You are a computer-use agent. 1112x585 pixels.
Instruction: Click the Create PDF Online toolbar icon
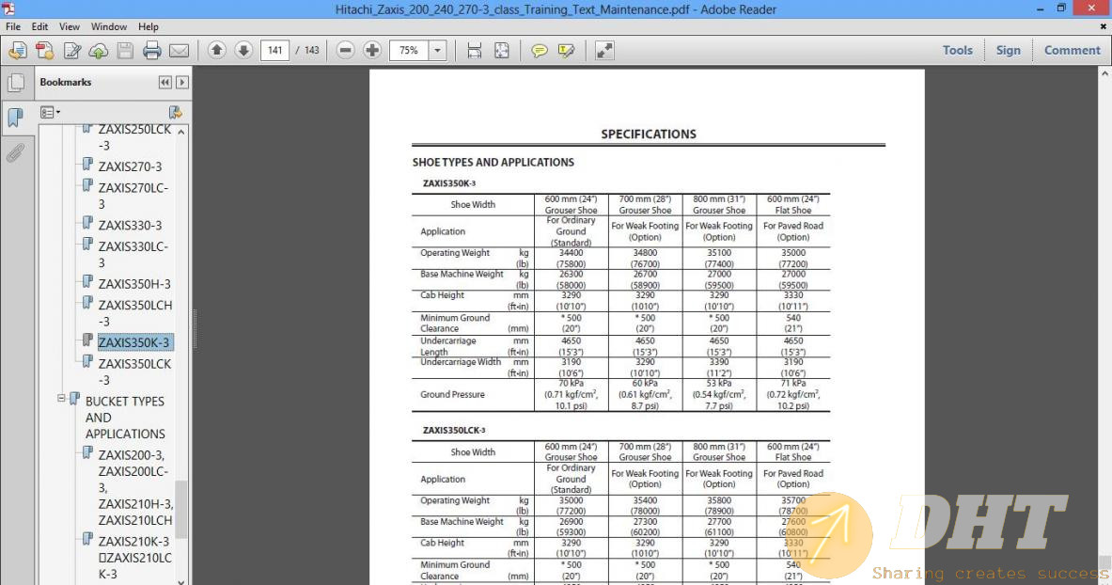[x=18, y=51]
